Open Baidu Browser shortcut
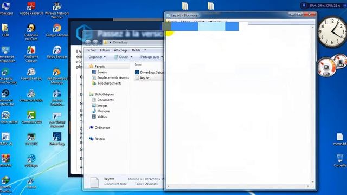This screenshot has height=195, width=347. pos(57,52)
